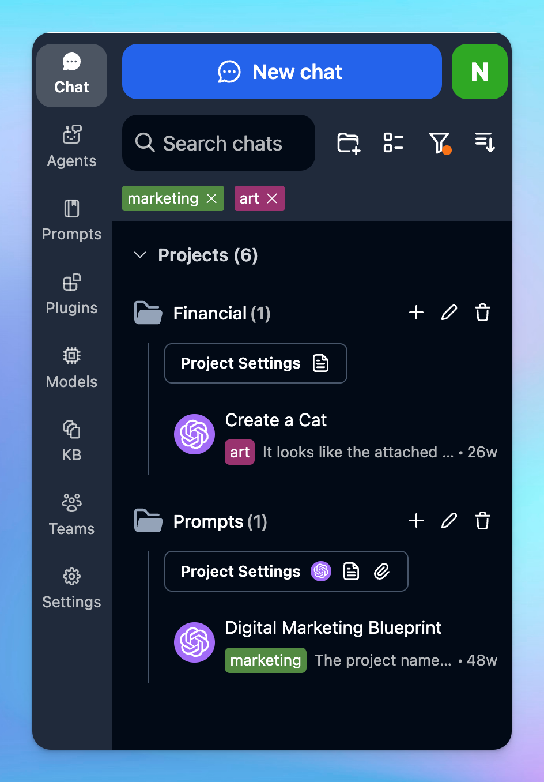Switch to the Plugins sidebar tab
The height and width of the screenshot is (782, 544).
(71, 294)
